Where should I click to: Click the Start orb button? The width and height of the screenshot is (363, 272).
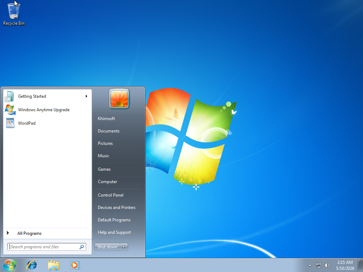[x=10, y=265]
